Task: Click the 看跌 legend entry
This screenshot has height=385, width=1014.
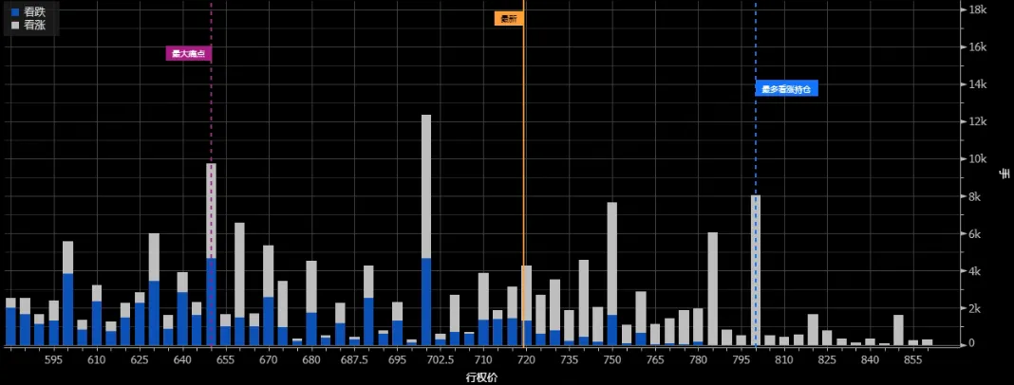Action: point(28,11)
